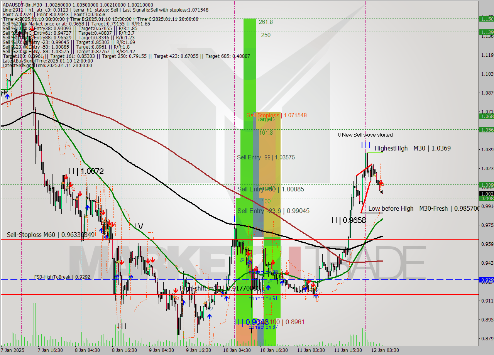Click the Target2 label

[x=266, y=119]
